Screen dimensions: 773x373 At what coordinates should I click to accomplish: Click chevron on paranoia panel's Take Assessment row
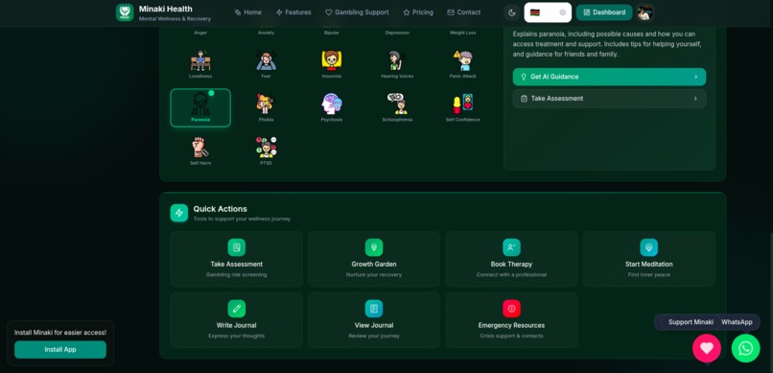click(695, 99)
